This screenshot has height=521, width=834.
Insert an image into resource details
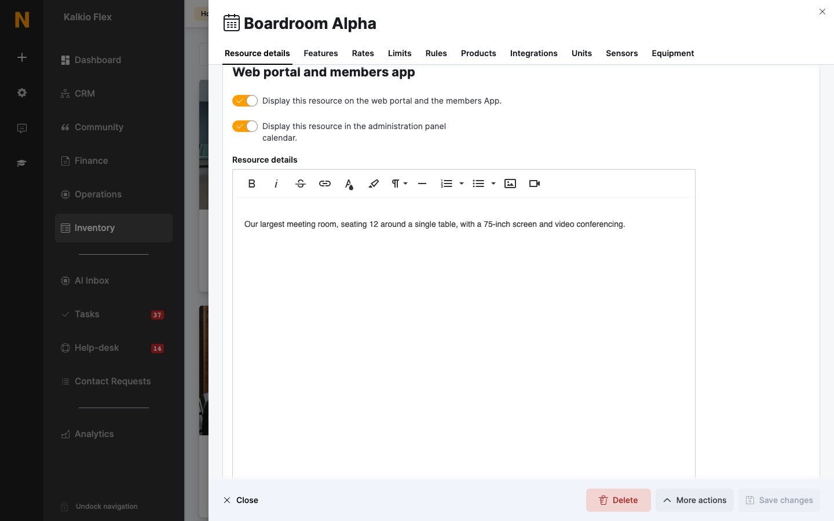point(510,184)
